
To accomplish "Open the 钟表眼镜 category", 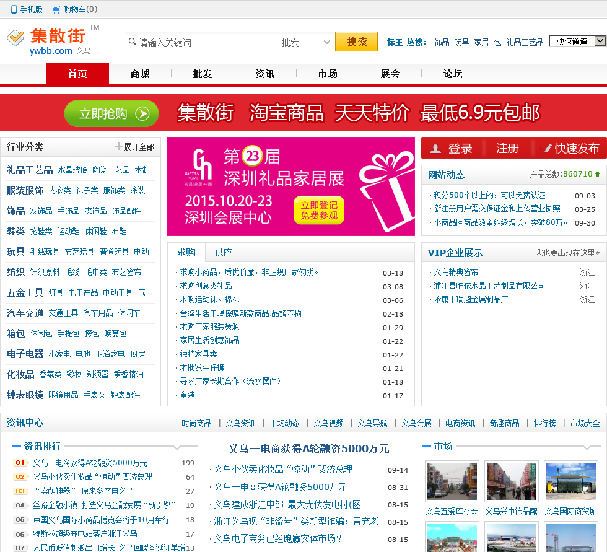I will (x=25, y=395).
